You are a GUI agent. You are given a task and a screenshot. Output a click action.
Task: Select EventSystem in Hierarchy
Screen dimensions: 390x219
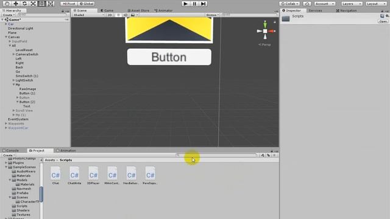coord(18,119)
